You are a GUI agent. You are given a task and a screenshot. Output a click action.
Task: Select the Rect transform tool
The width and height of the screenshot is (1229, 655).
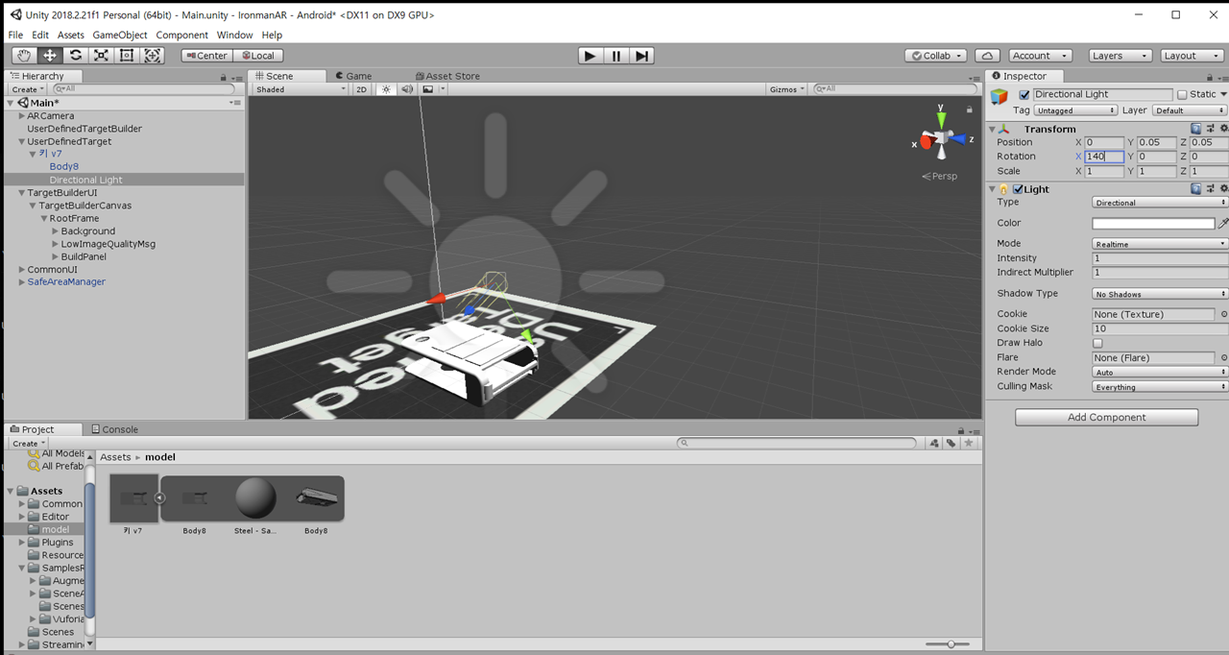pos(127,56)
